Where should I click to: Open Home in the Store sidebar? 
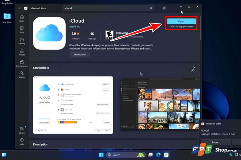(x=22, y=18)
